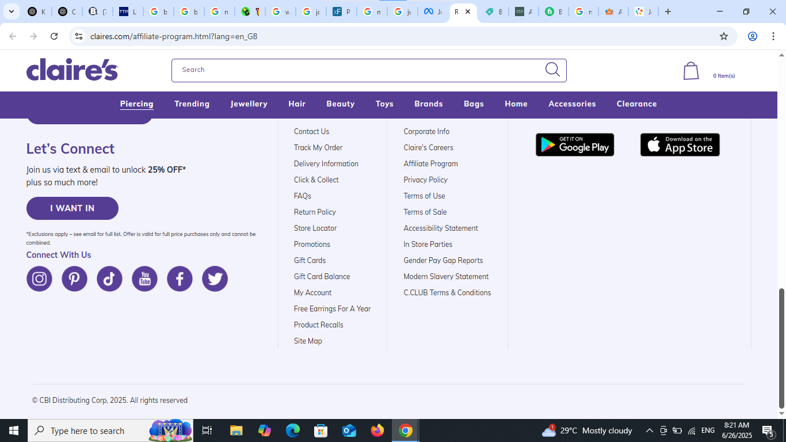Open Outlook from taskbar
786x442 pixels.
pos(349,430)
